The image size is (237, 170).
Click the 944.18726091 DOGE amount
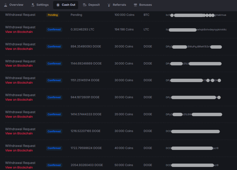tap(85, 97)
